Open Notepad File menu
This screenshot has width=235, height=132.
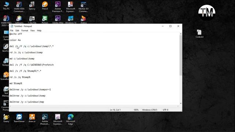coord(11,30)
